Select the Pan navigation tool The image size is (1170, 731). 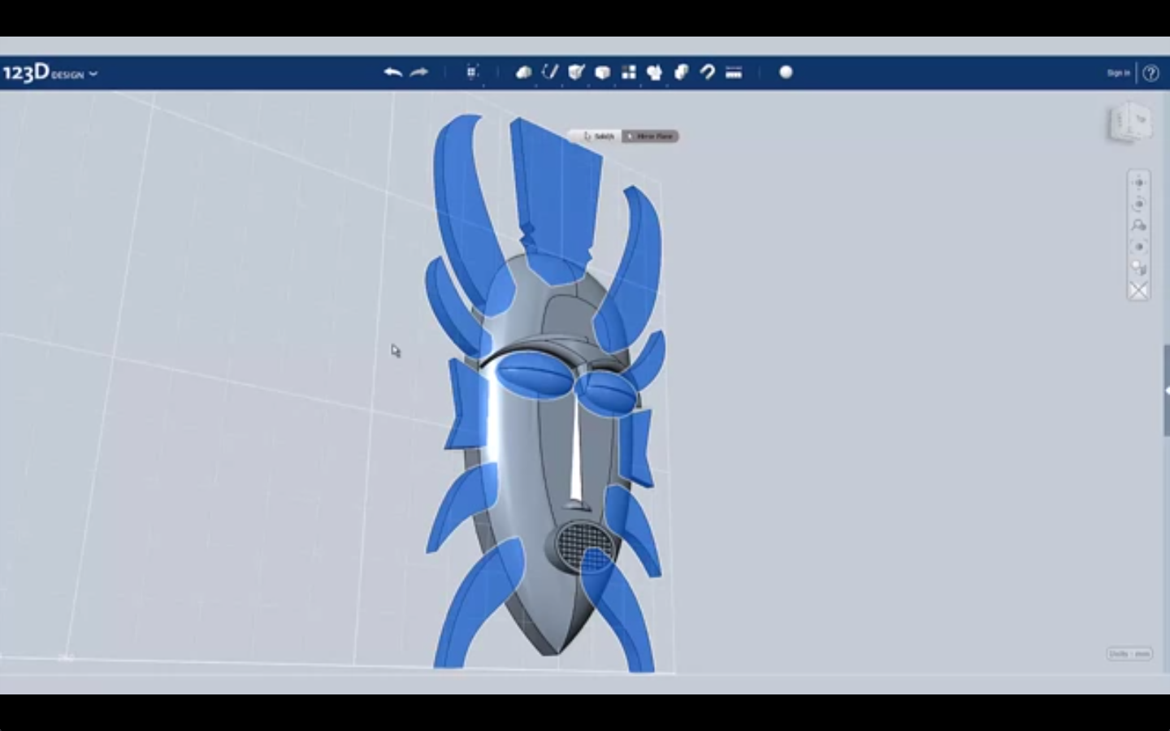click(x=1138, y=183)
